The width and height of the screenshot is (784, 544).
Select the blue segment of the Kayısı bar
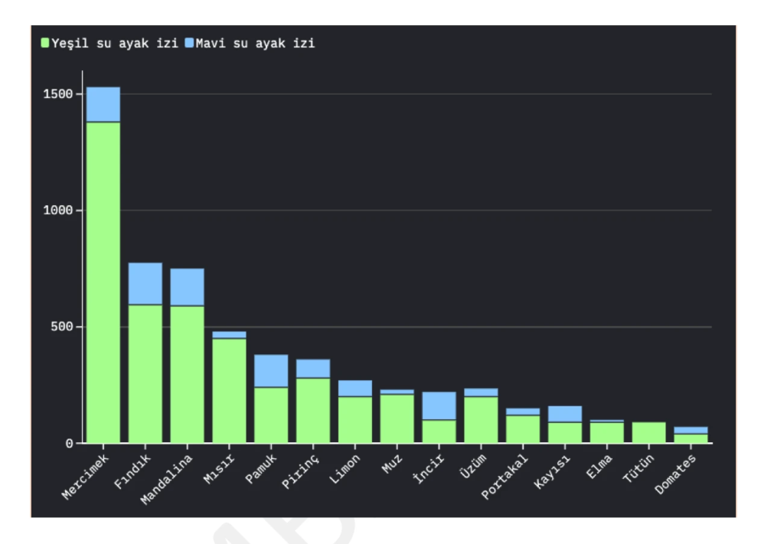pos(565,414)
